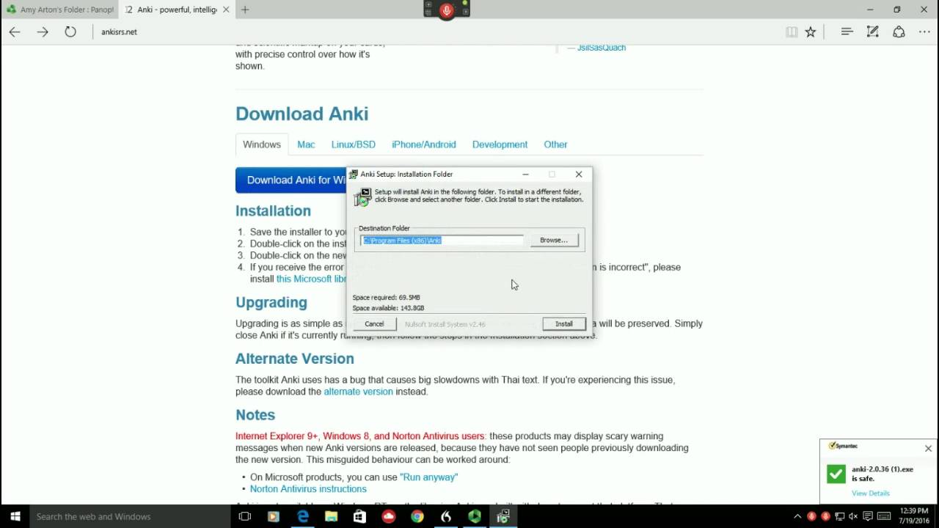Open the alternate version link

pyautogui.click(x=358, y=392)
